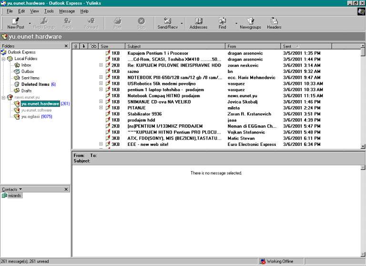Open Newsgroups from the toolbar
Screen dimensions: 366x266
[250, 21]
